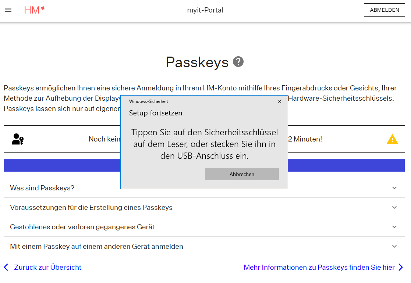The width and height of the screenshot is (411, 283).
Task: Open 'Mehr Informationen zu Passkeys' link text
Action: [319, 267]
